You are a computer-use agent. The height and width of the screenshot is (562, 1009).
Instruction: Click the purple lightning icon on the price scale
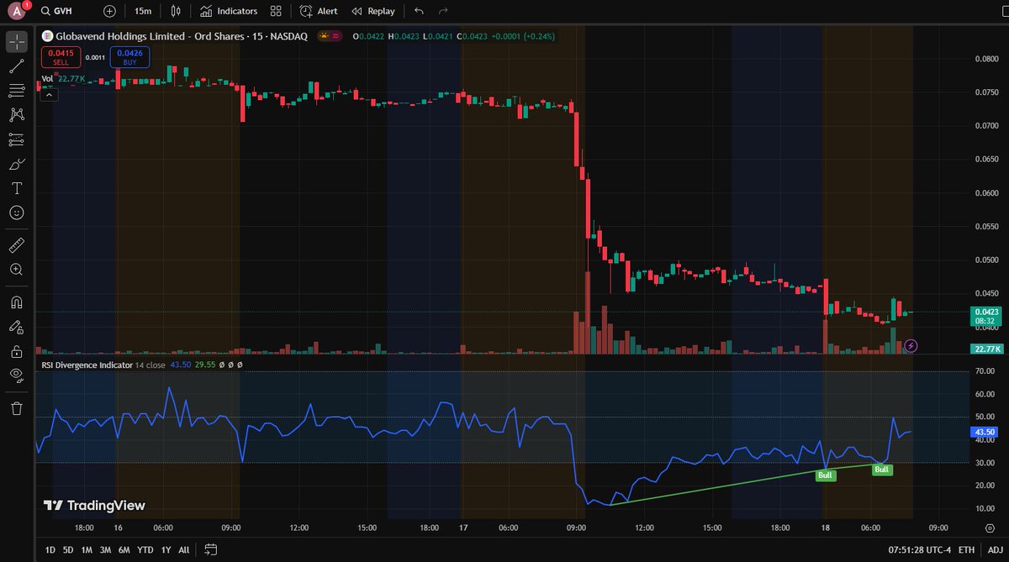911,344
